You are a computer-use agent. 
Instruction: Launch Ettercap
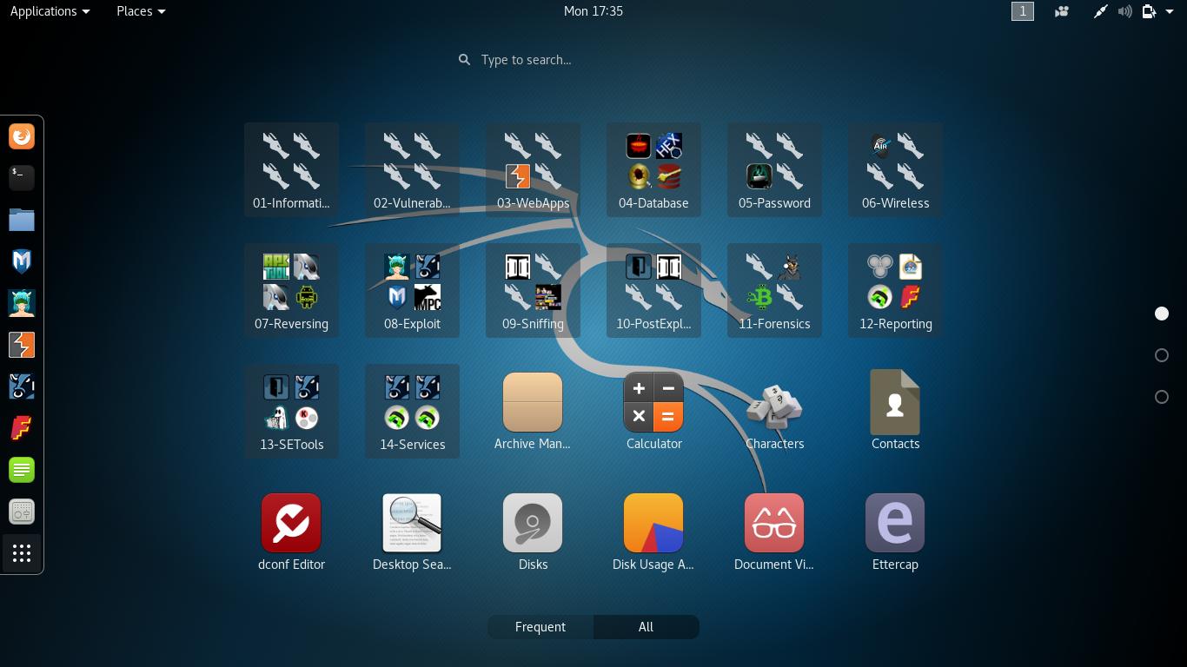(895, 532)
